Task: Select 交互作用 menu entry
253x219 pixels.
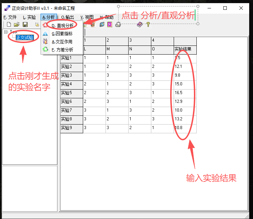Action: [62, 42]
